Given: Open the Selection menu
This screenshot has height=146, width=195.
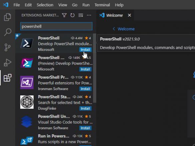Looking at the screenshot, I should 45,5.
